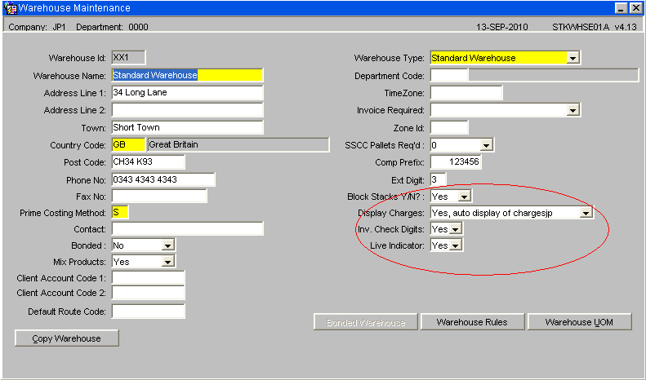
Task: Click Client Account Code 2 field
Action: 148,293
